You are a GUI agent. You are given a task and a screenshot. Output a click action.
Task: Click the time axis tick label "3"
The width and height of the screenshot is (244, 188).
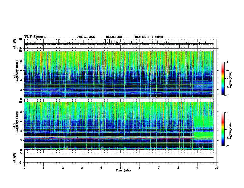coord(82,168)
